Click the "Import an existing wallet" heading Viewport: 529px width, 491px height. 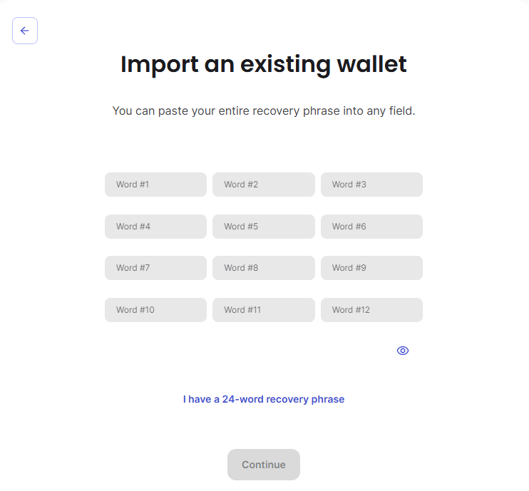coord(264,64)
